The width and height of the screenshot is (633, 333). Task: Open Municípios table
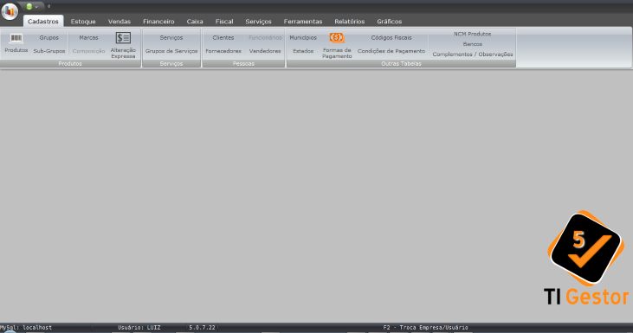[303, 37]
